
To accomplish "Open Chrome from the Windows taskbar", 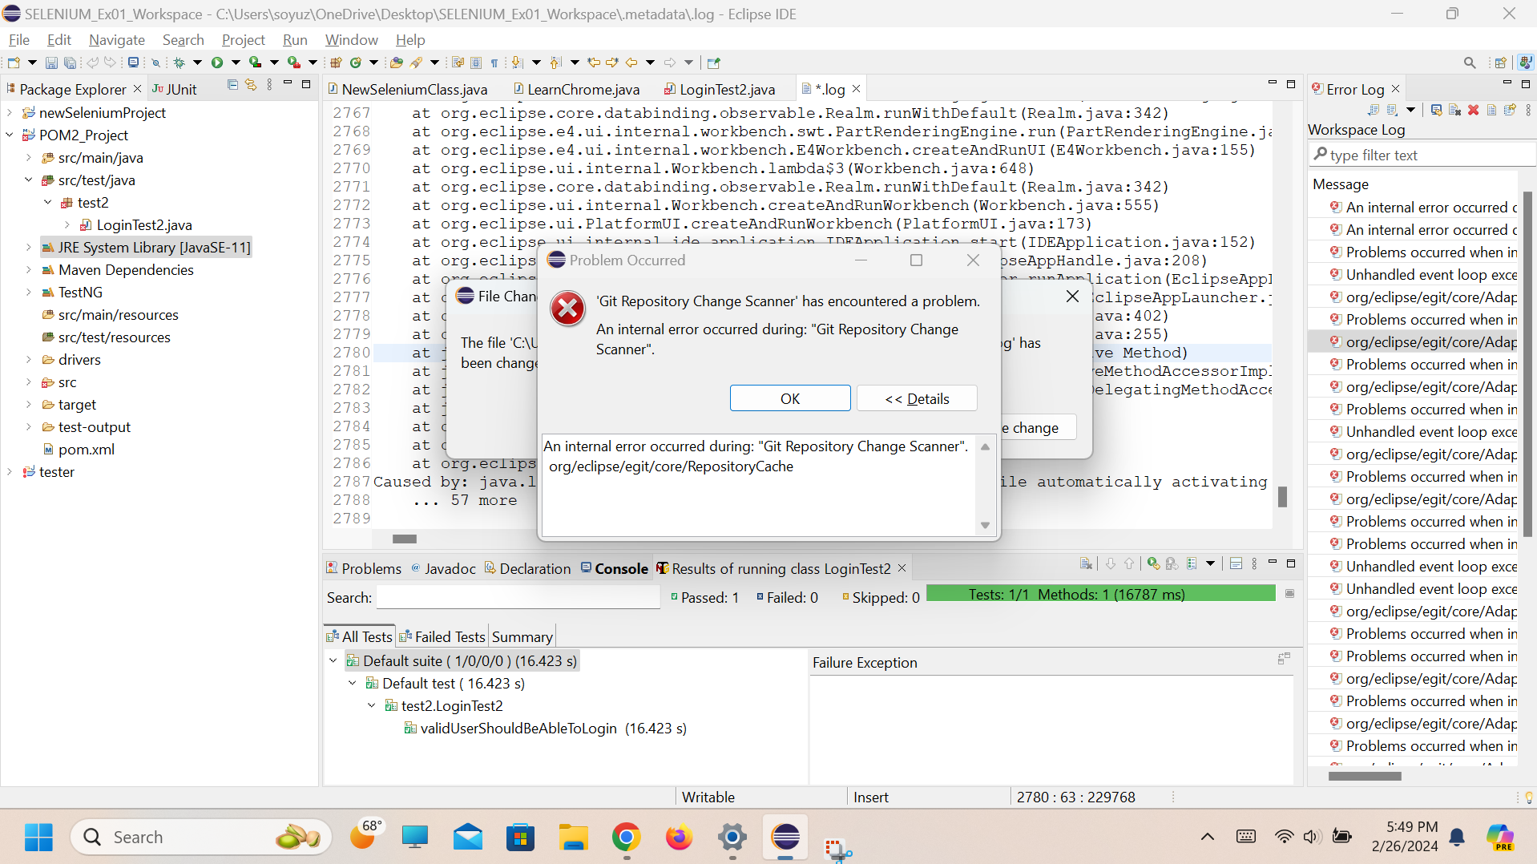I will coord(626,838).
